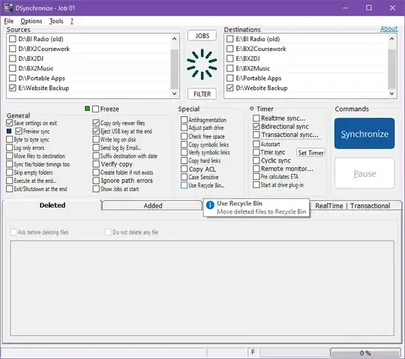Check the E:\BX2Music destination
Image resolution: width=405 pixels, height=359 pixels.
230,68
